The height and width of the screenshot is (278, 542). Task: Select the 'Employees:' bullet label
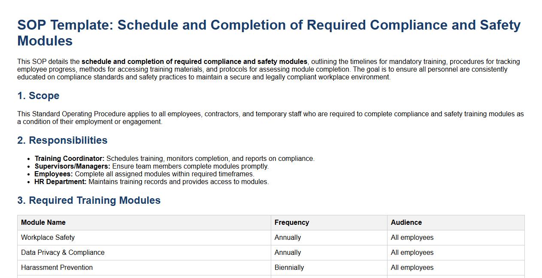(x=54, y=174)
